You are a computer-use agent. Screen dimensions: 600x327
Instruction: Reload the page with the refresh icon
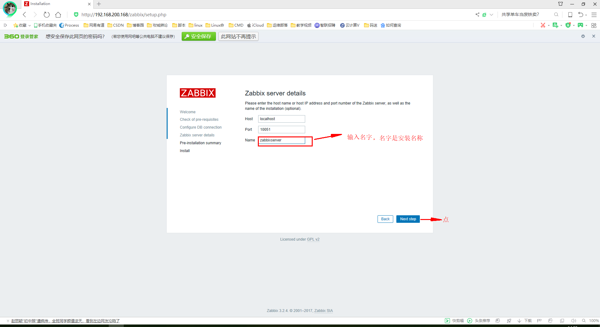coord(47,15)
